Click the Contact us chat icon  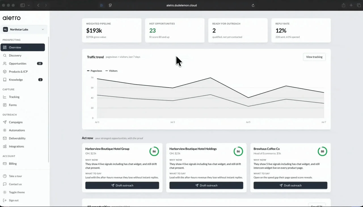pos(5,184)
